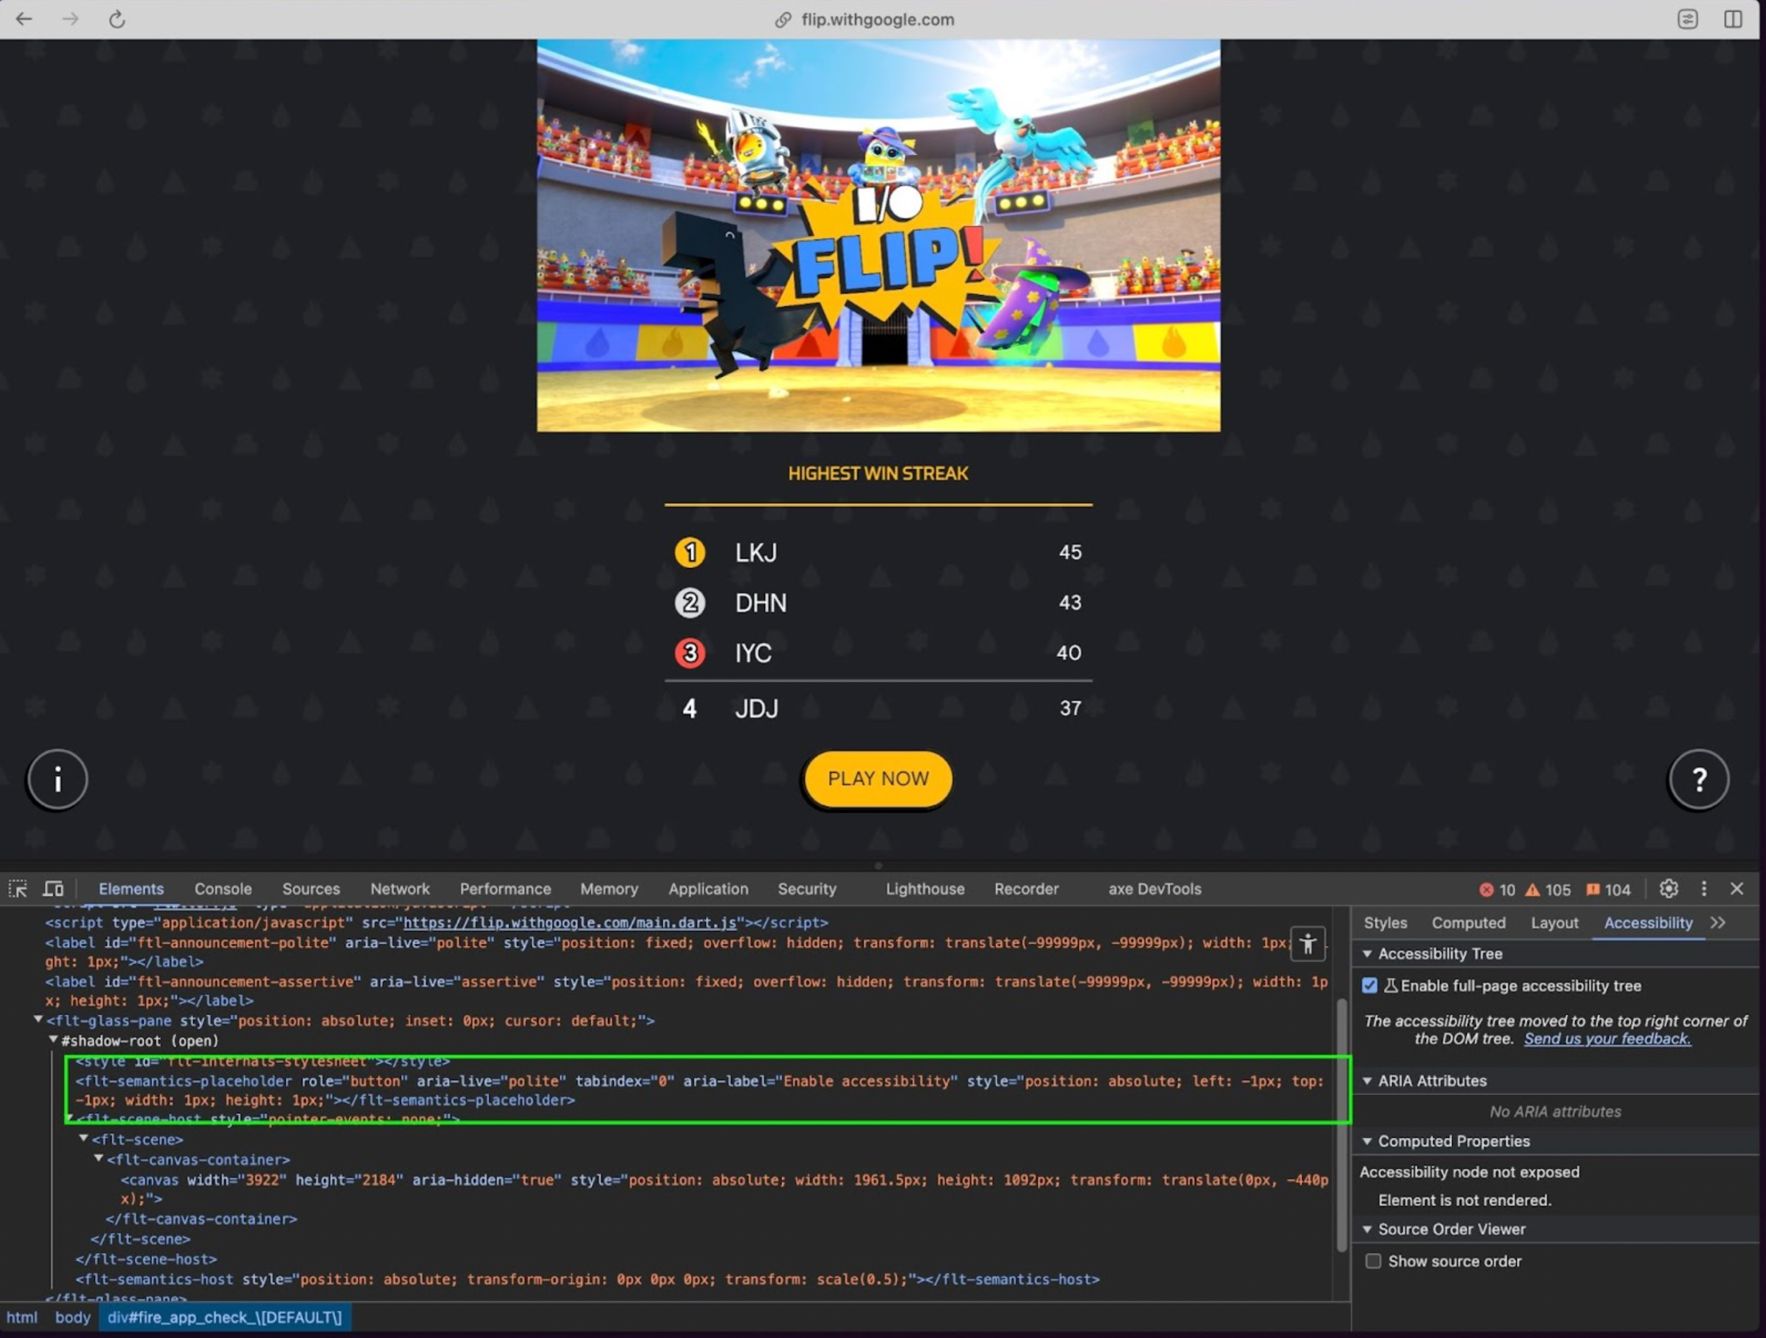Click the inspect element picker icon
Image resolution: width=1766 pixels, height=1338 pixels.
(x=17, y=889)
